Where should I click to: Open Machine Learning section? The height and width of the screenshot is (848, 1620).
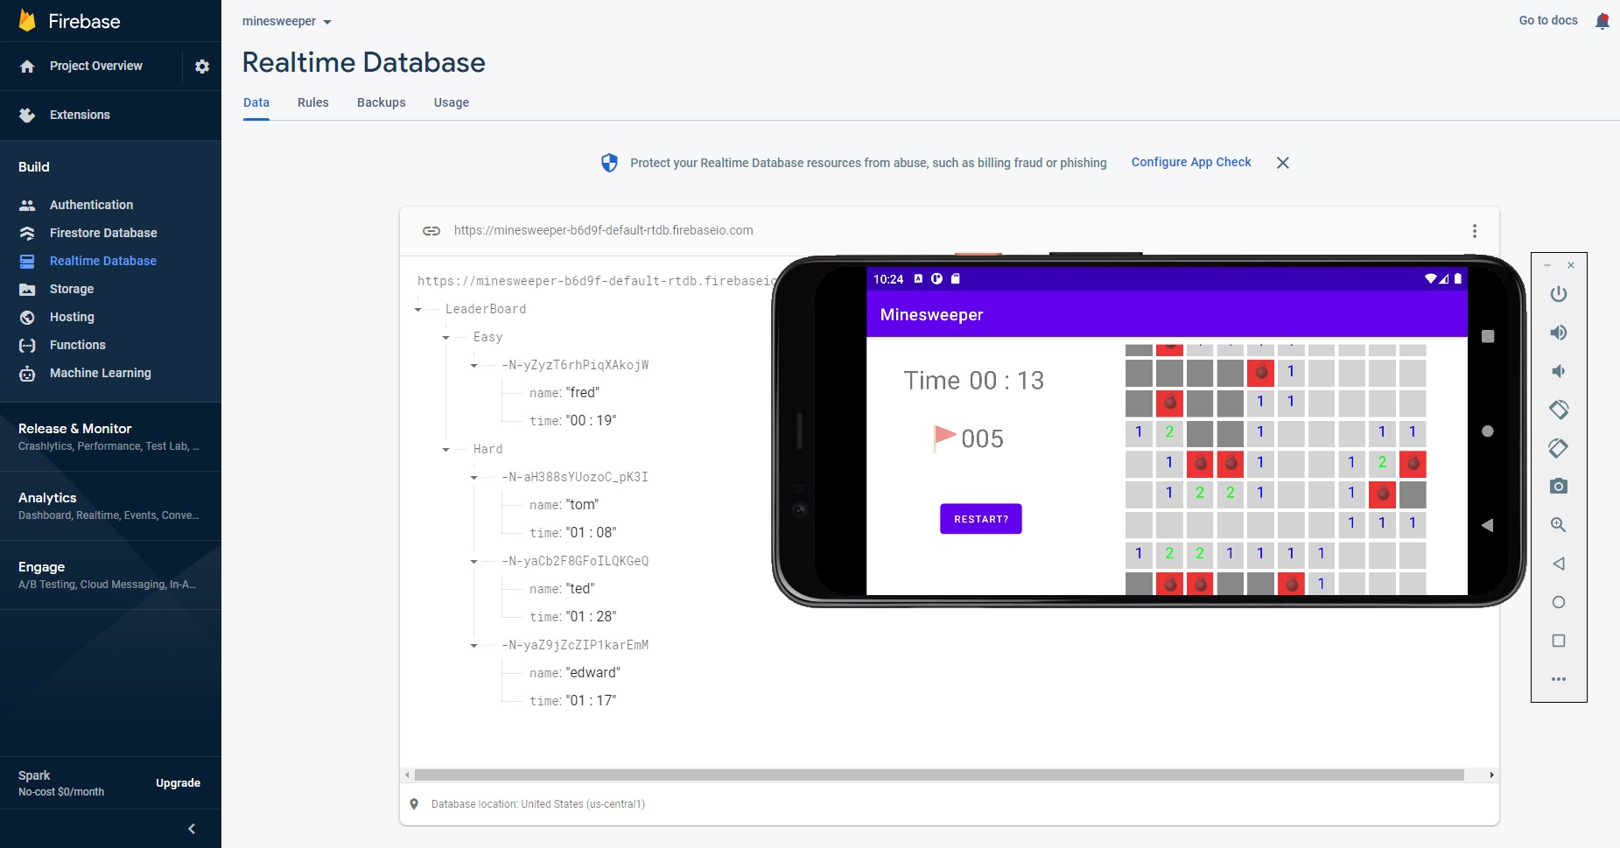(x=101, y=373)
